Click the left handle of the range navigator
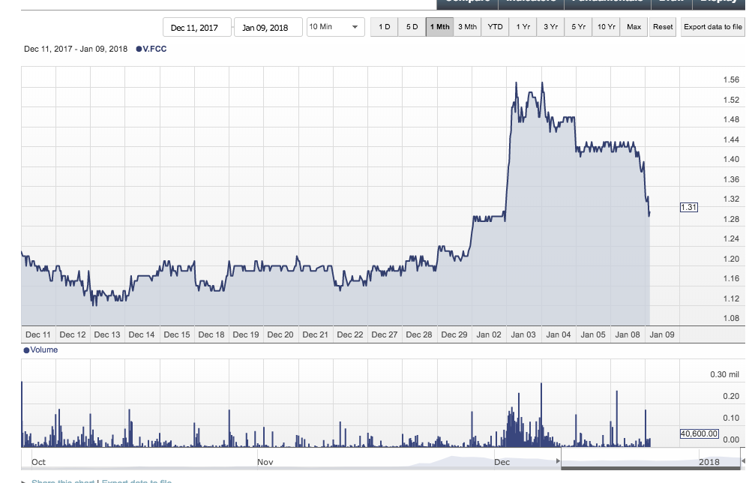The image size is (752, 483). click(557, 460)
